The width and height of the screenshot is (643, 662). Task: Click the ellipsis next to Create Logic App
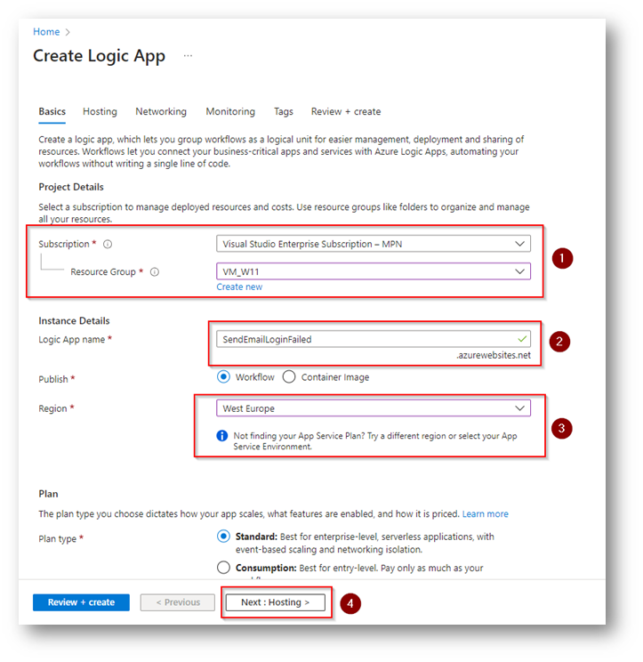[188, 56]
